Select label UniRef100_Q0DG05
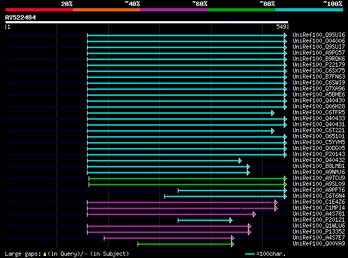This screenshot has width=348, height=258. point(319,149)
